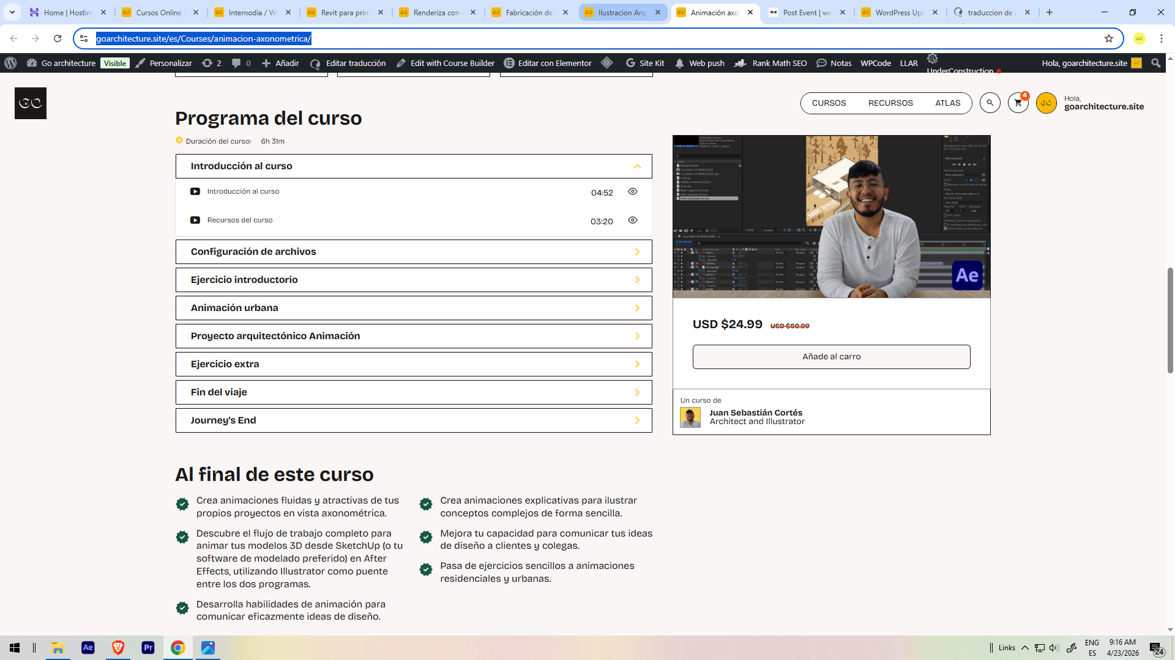This screenshot has width=1175, height=660.
Task: Click the Brave browser taskbar icon
Action: [x=117, y=648]
